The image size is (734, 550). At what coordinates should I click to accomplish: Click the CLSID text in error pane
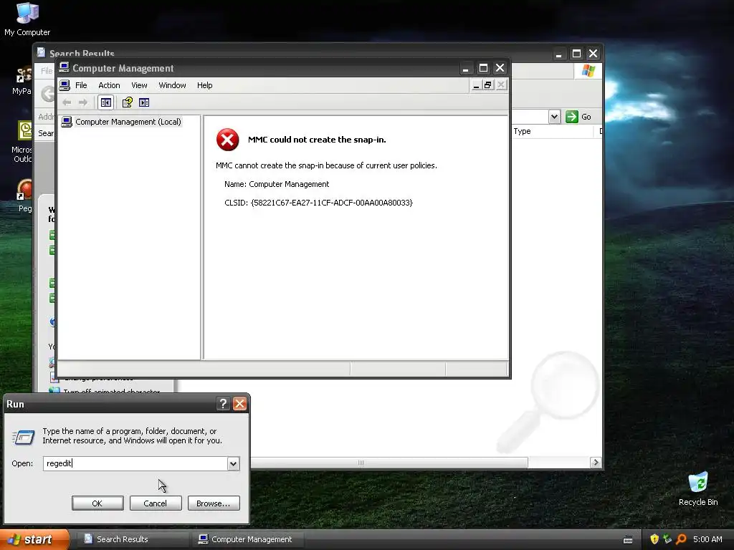click(x=319, y=203)
